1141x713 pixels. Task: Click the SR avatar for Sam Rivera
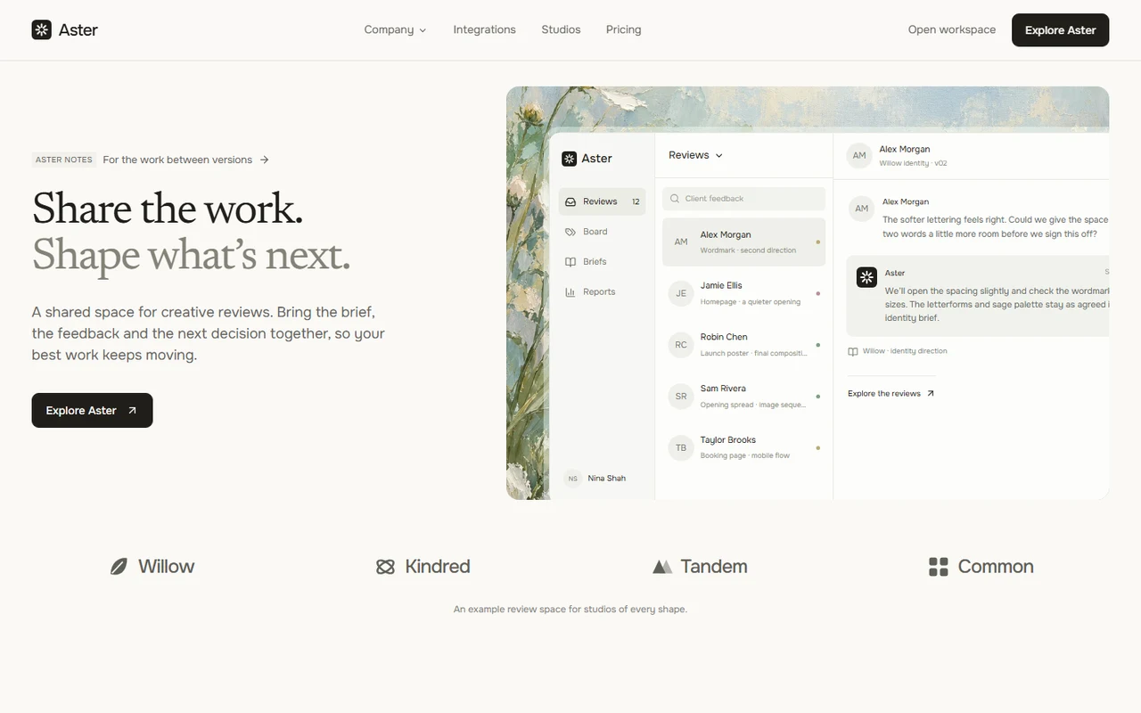(681, 397)
